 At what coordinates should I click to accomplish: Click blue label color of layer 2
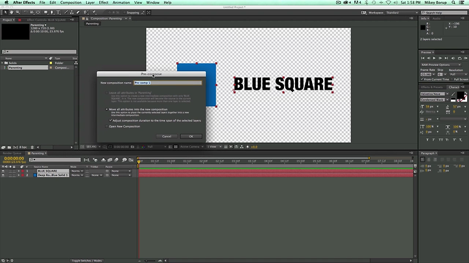click(35, 175)
